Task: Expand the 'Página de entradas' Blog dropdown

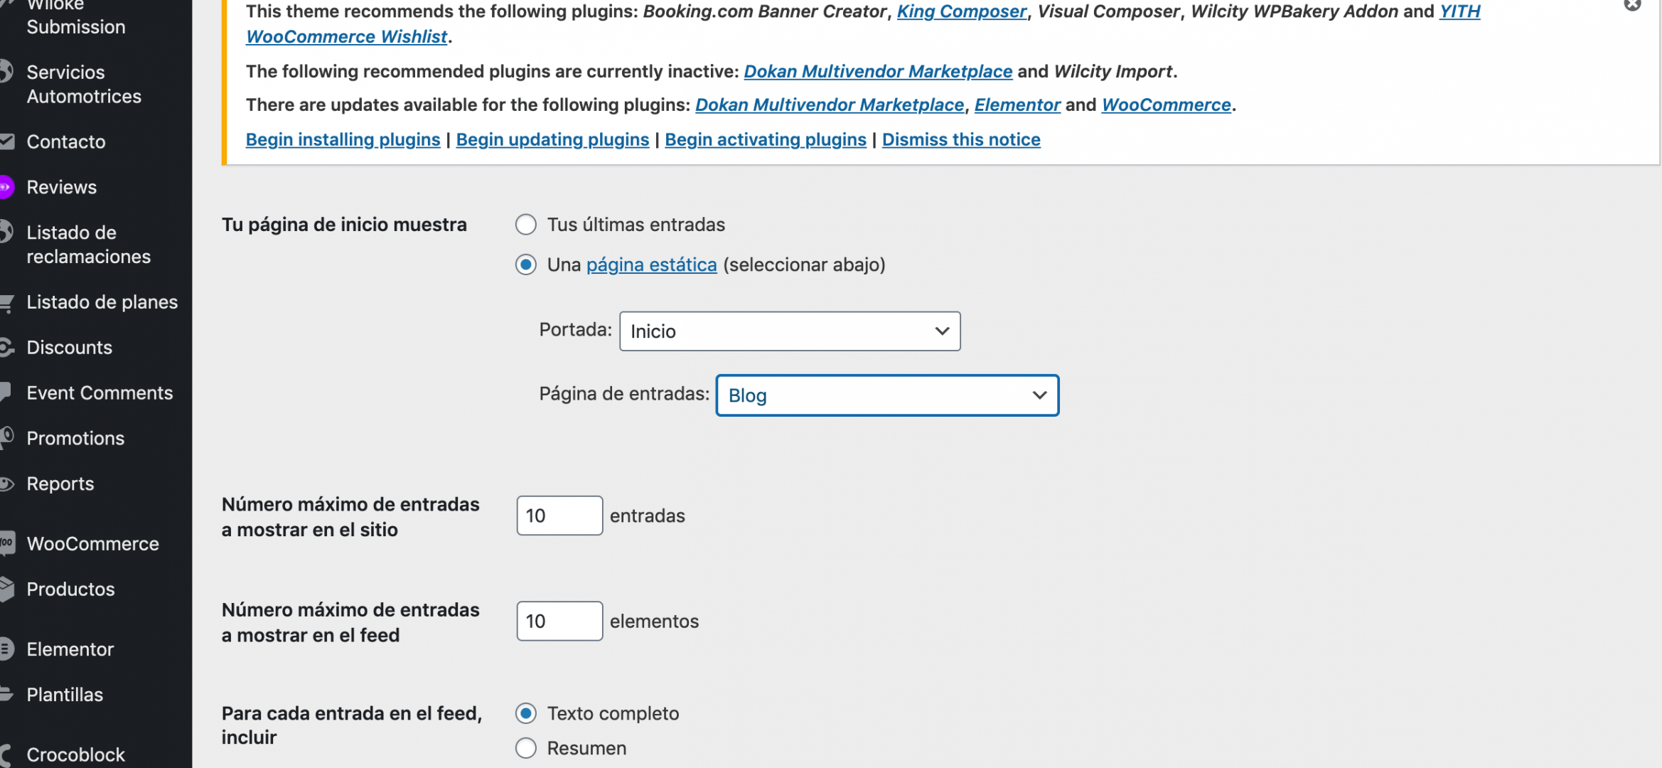Action: point(887,395)
